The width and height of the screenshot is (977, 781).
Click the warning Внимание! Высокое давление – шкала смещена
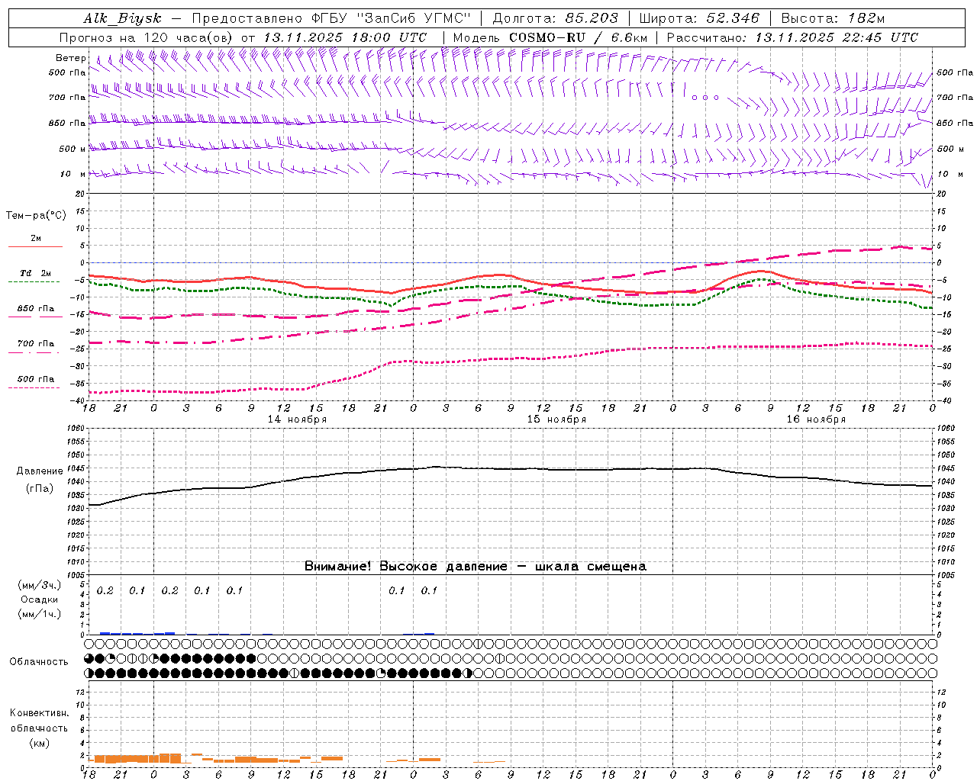coord(476,567)
